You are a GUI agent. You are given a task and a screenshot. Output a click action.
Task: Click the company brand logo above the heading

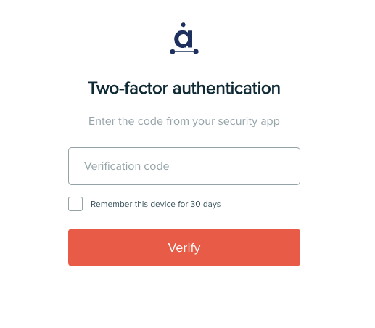[184, 38]
